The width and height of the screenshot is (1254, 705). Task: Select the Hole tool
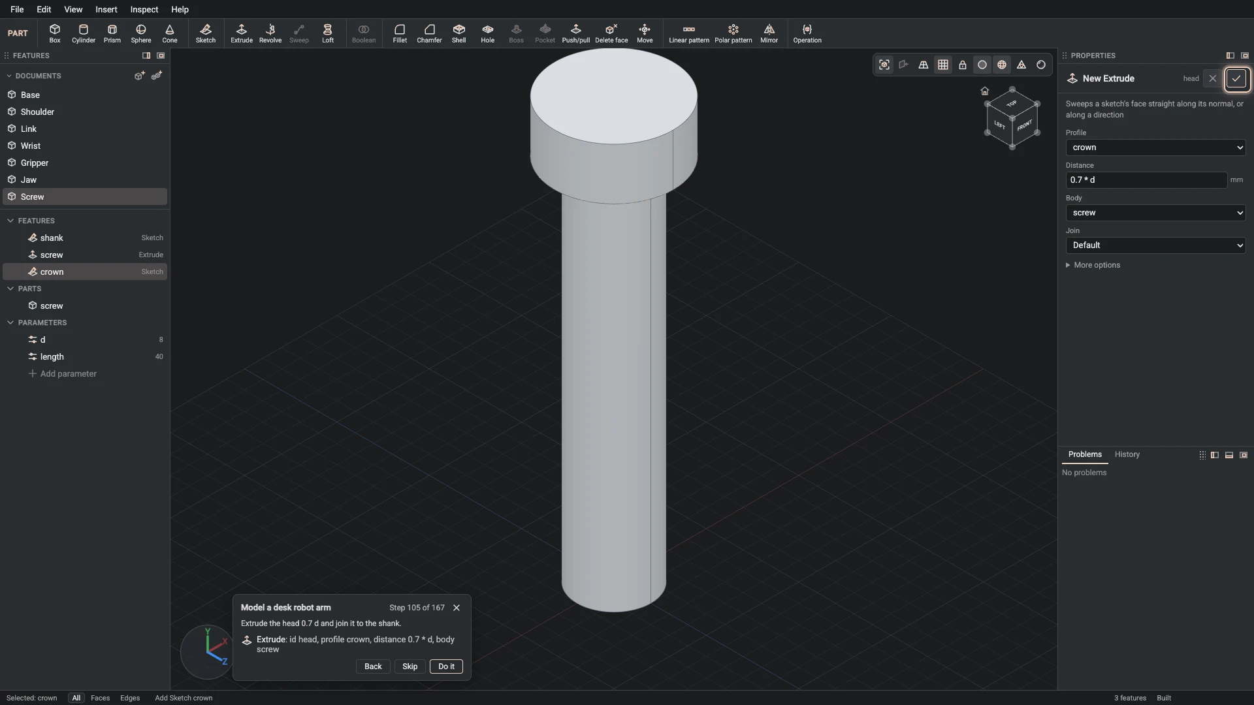pyautogui.click(x=488, y=33)
